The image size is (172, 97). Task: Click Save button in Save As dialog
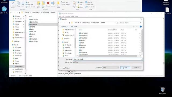(125, 68)
